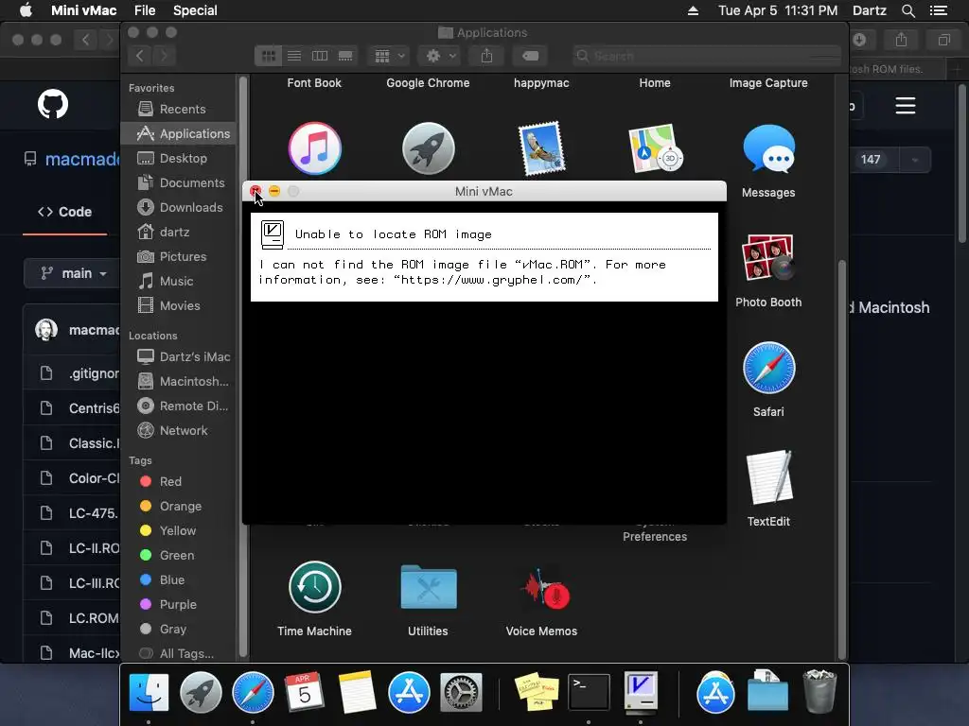969x726 pixels.
Task: Click the GitHub logo in the browser
Action: click(x=53, y=104)
